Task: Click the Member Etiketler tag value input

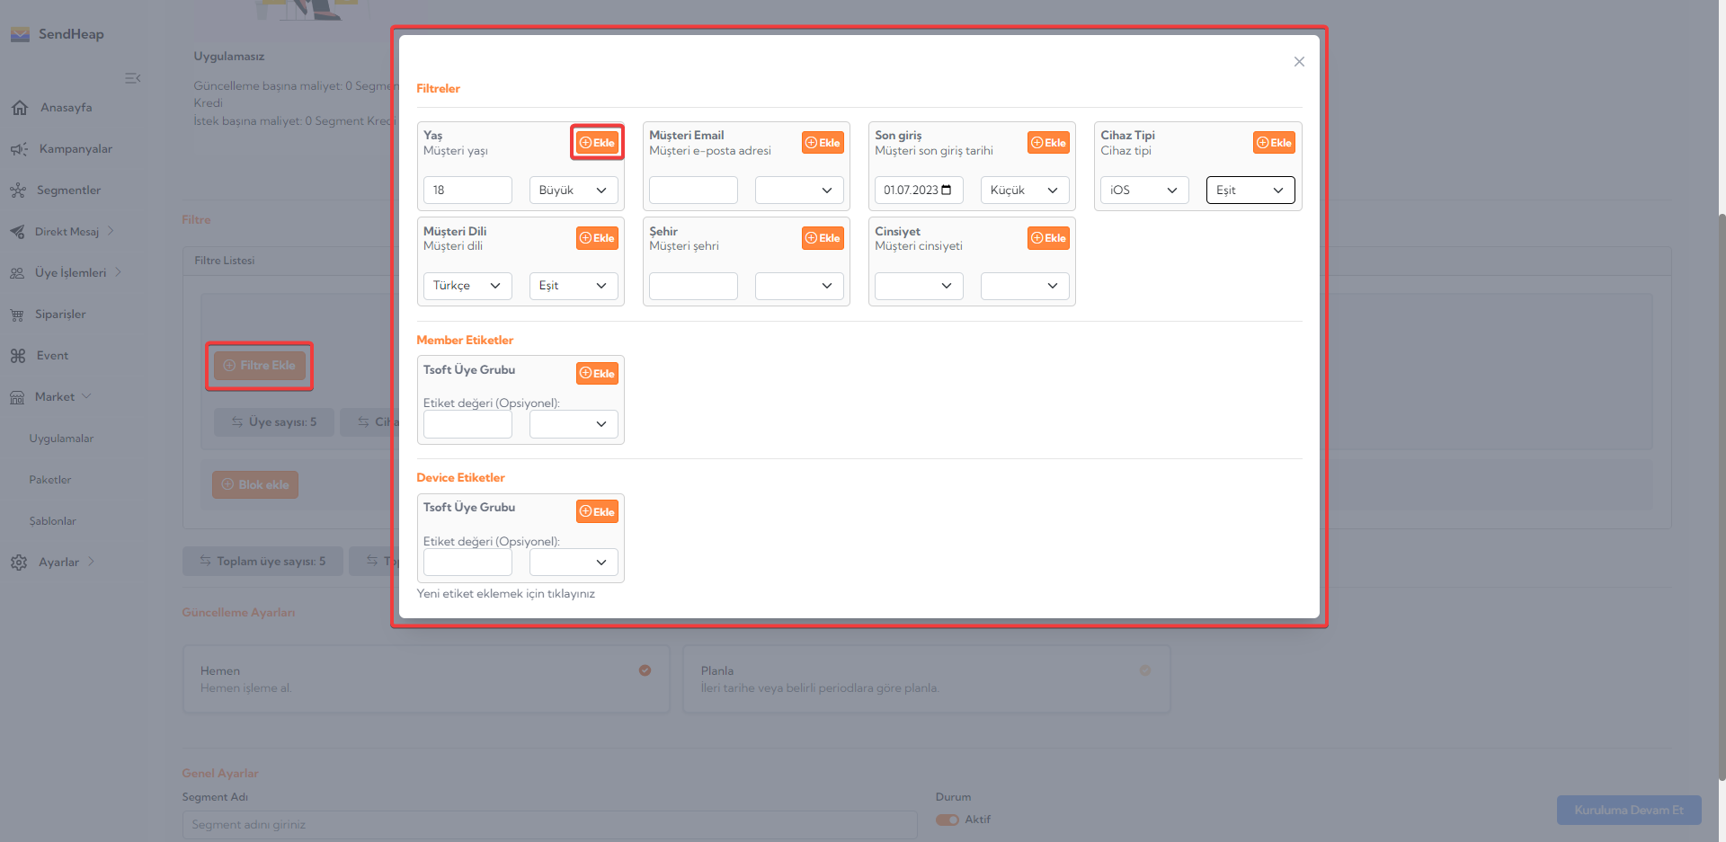Action: (x=467, y=424)
